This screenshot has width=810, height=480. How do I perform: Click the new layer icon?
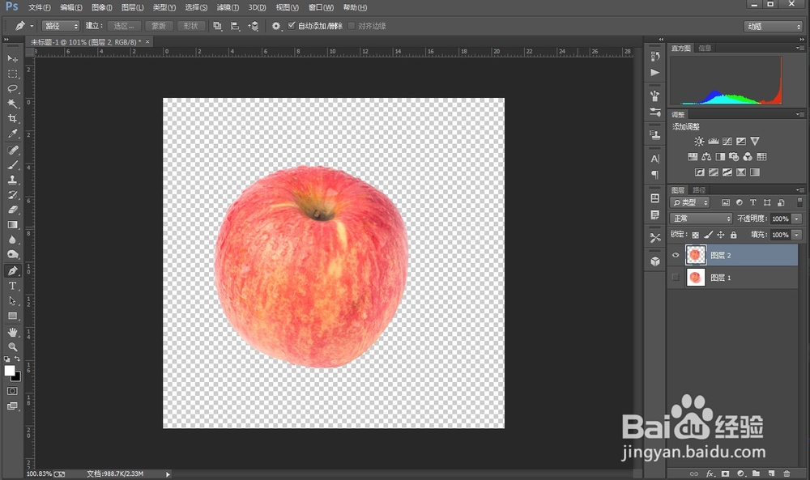click(x=771, y=474)
